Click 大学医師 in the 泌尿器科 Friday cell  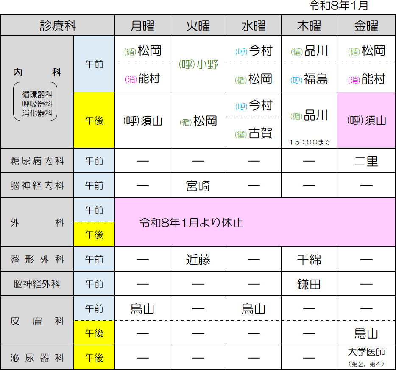pos(366,352)
